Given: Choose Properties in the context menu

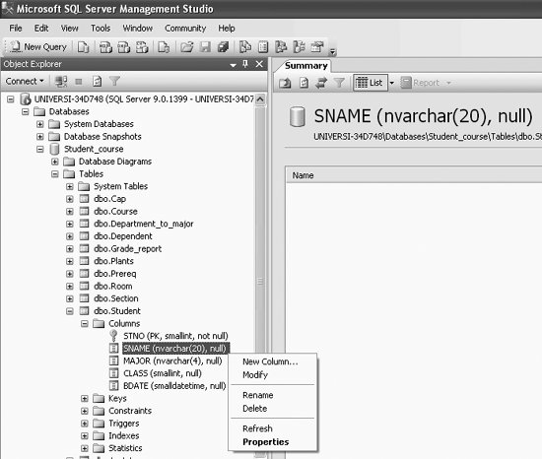Looking at the screenshot, I should click(x=265, y=442).
